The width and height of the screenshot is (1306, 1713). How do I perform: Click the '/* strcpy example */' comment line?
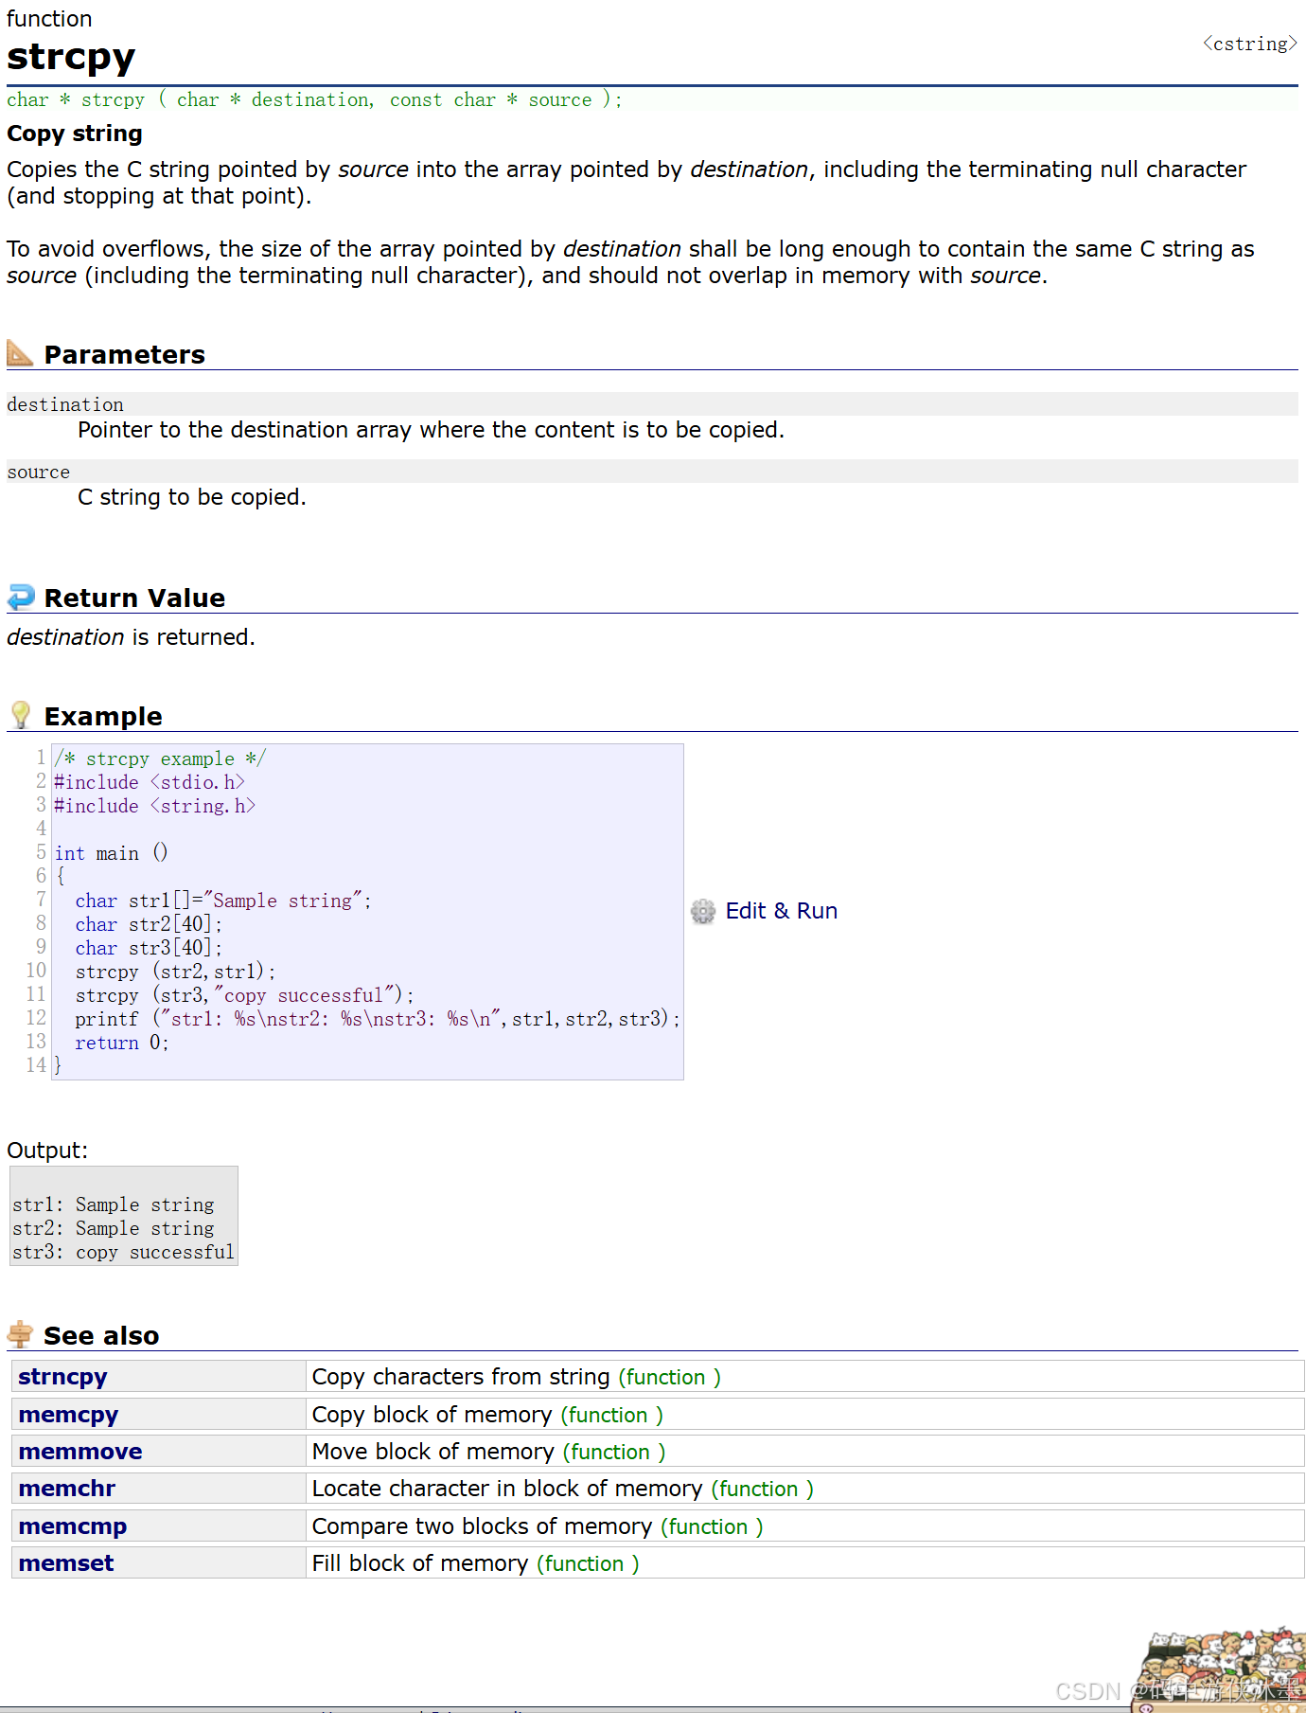pyautogui.click(x=160, y=758)
